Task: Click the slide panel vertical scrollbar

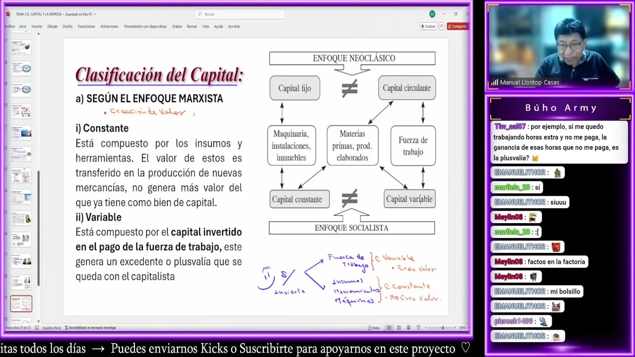Action: tap(39, 228)
